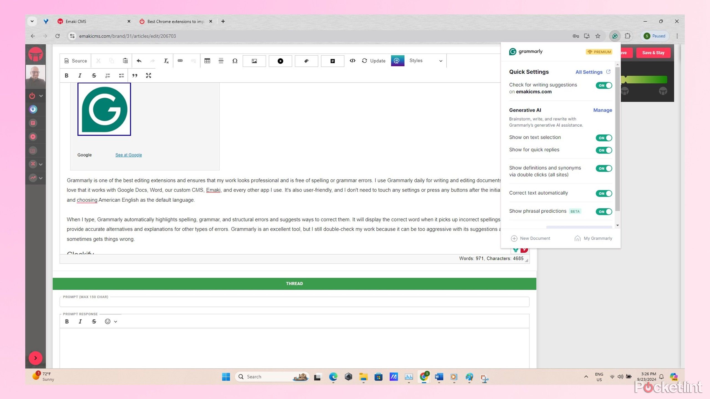Insert a numbered list
Viewport: 710px width, 399px height.
tap(108, 75)
